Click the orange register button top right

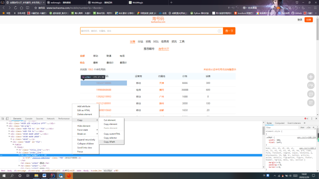(309, 20)
